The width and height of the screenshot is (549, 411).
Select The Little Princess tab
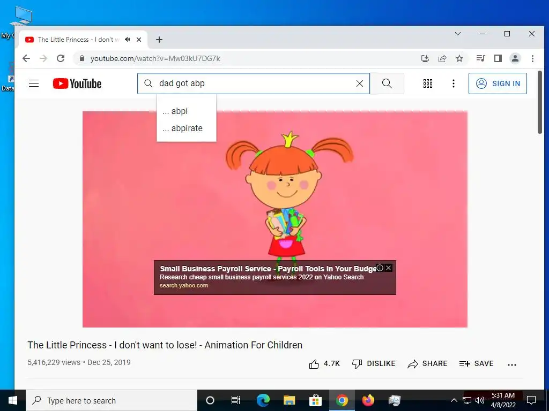pos(83,40)
